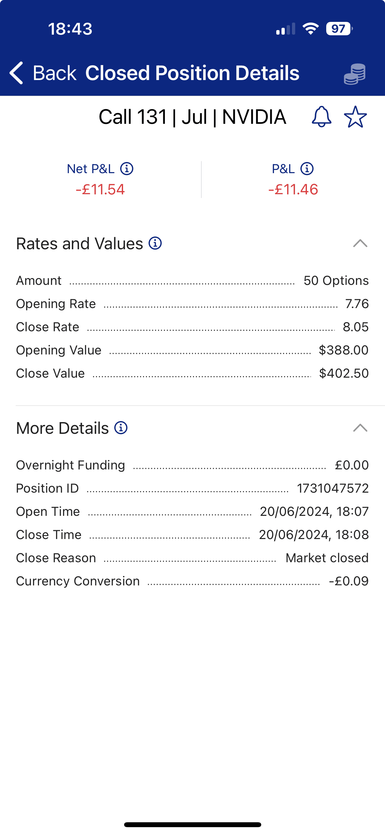The image size is (385, 835).
Task: Tap the home indicator bar
Action: point(192,825)
